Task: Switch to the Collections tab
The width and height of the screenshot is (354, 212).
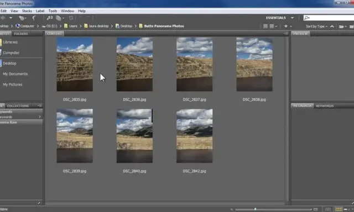Action: (18, 106)
